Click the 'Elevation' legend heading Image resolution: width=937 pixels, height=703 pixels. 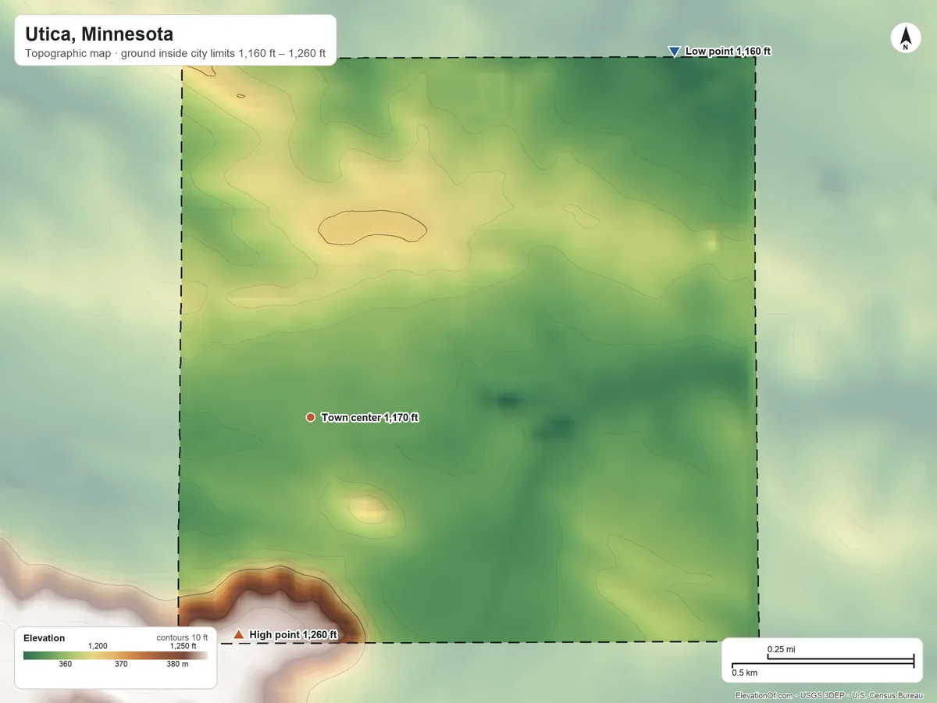pos(45,638)
